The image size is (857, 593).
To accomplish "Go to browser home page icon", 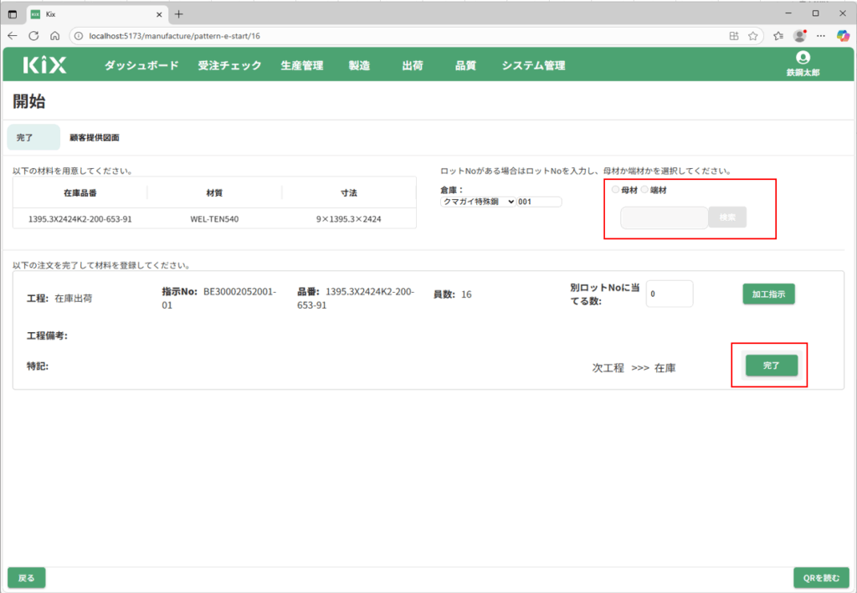I will 54,36.
